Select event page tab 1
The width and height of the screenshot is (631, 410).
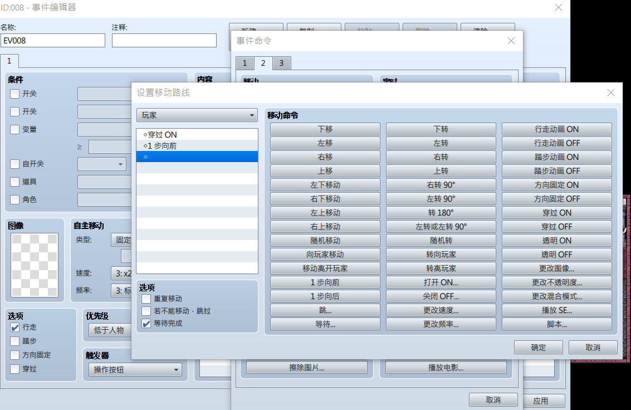[9, 61]
